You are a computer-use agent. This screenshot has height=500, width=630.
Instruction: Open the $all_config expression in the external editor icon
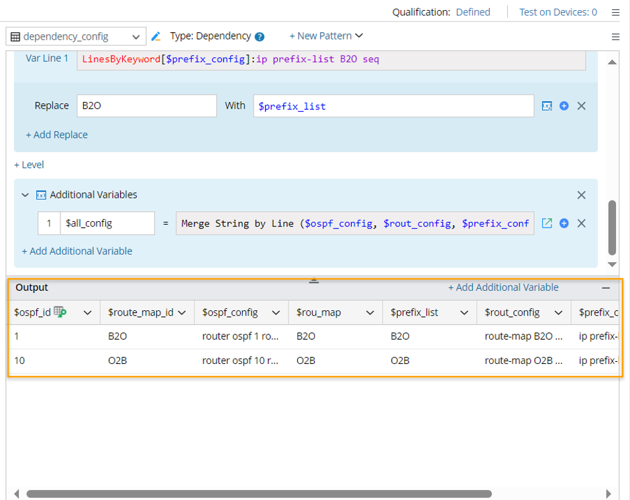click(547, 223)
